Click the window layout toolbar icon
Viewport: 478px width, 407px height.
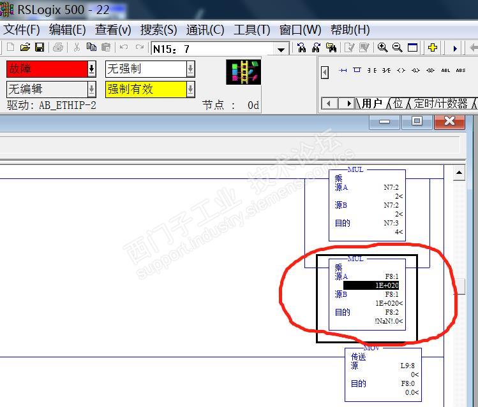(x=412, y=48)
